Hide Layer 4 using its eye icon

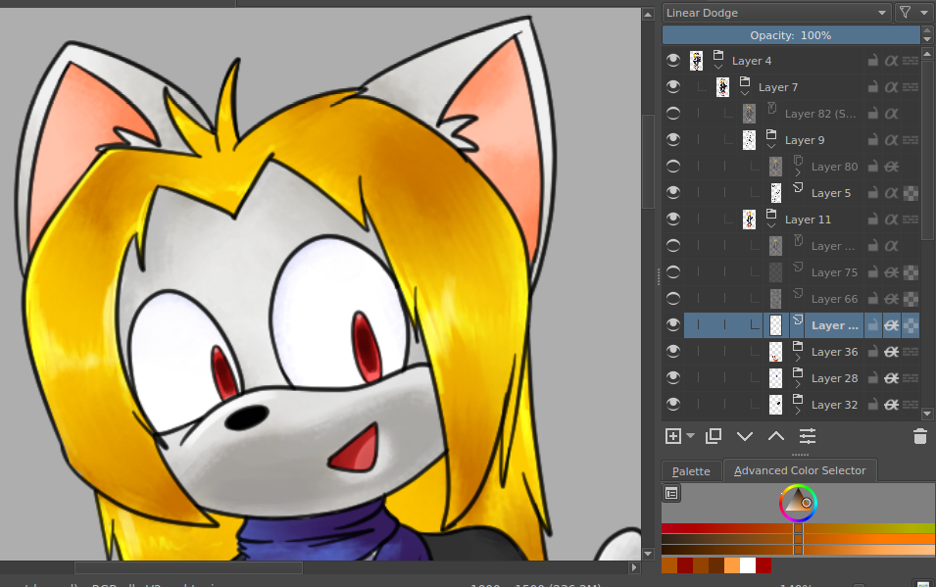pos(672,61)
